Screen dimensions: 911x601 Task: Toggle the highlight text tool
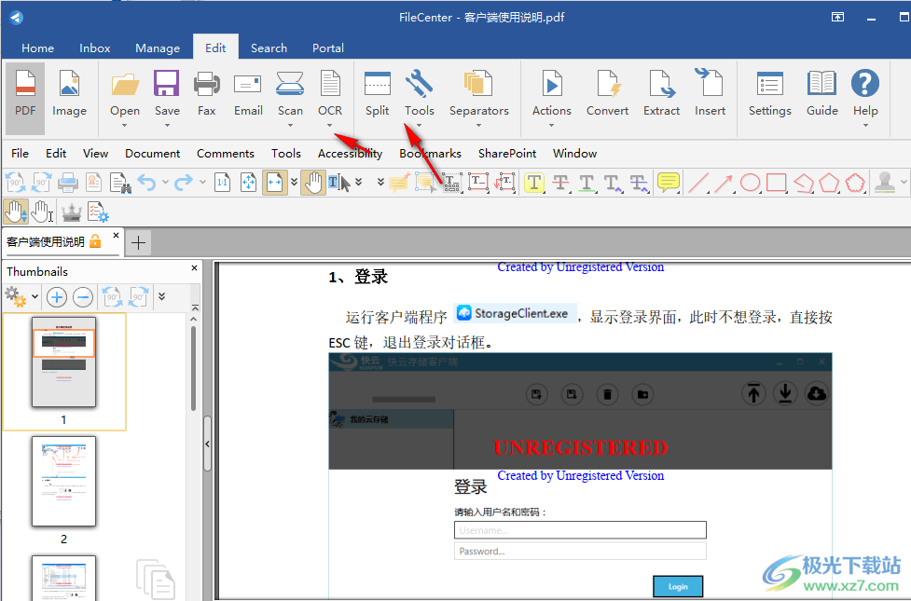point(534,183)
